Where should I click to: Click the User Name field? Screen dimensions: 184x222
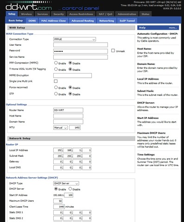coord(81,45)
